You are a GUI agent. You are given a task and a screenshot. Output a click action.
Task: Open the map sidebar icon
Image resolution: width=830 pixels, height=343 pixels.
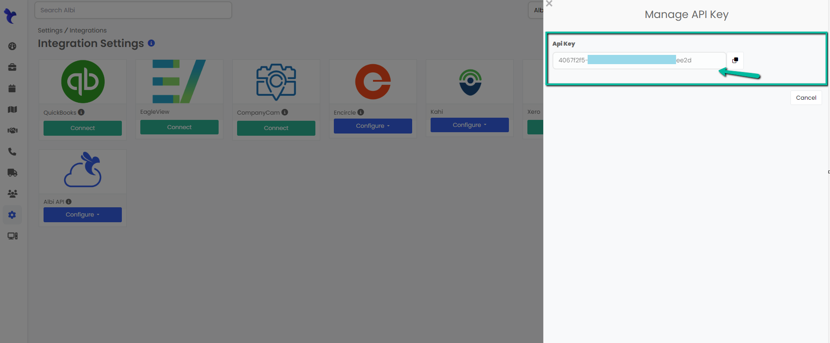(12, 109)
